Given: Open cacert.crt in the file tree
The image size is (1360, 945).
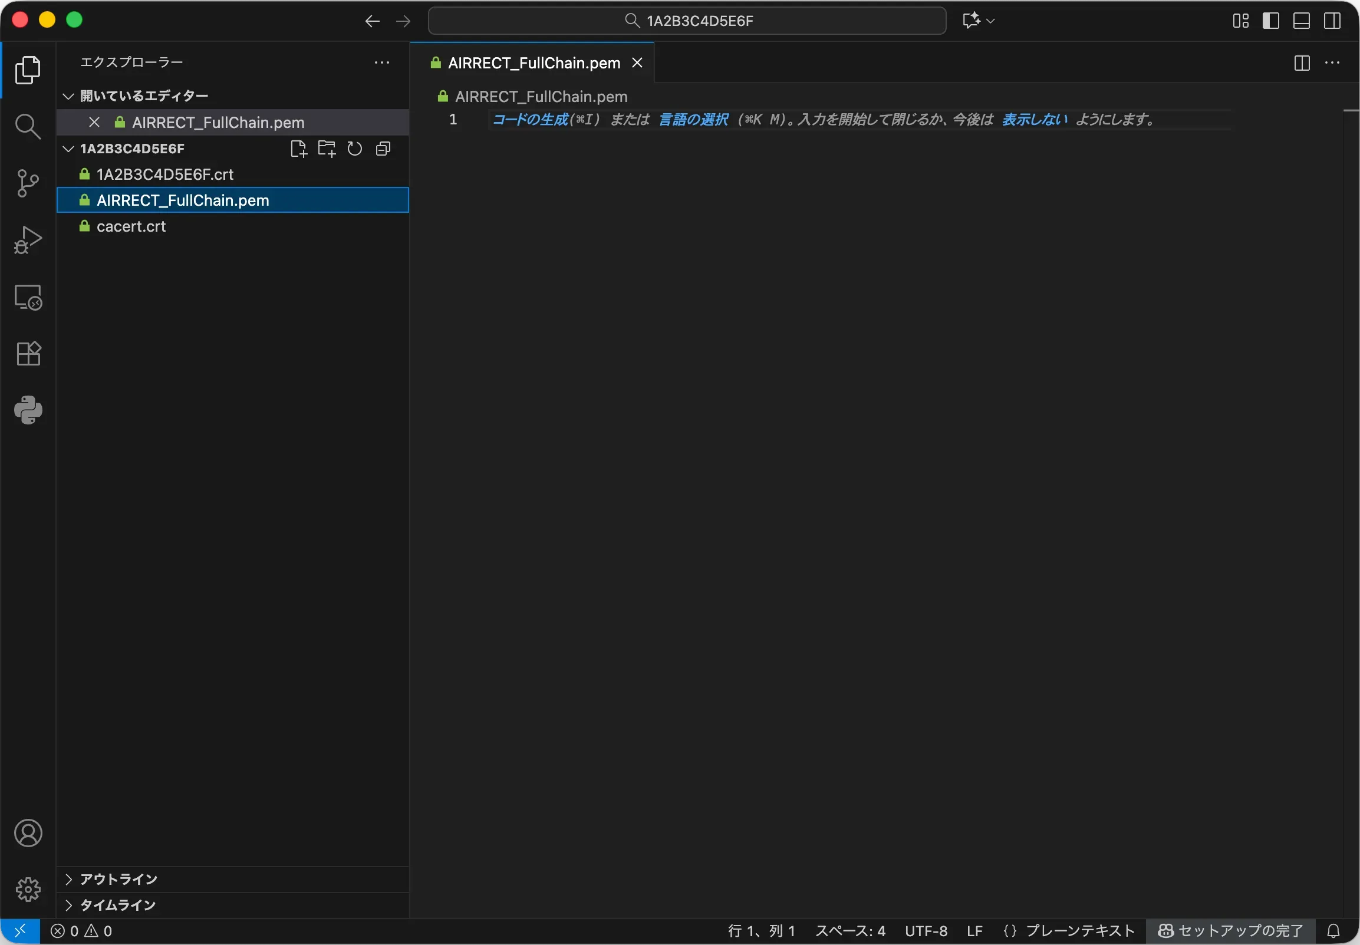Looking at the screenshot, I should [131, 226].
